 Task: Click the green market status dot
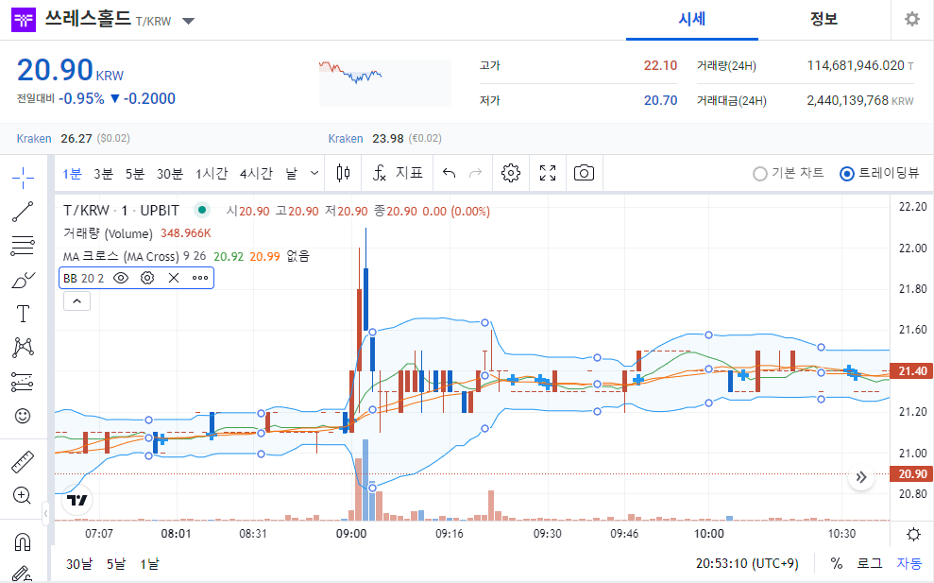coord(202,210)
